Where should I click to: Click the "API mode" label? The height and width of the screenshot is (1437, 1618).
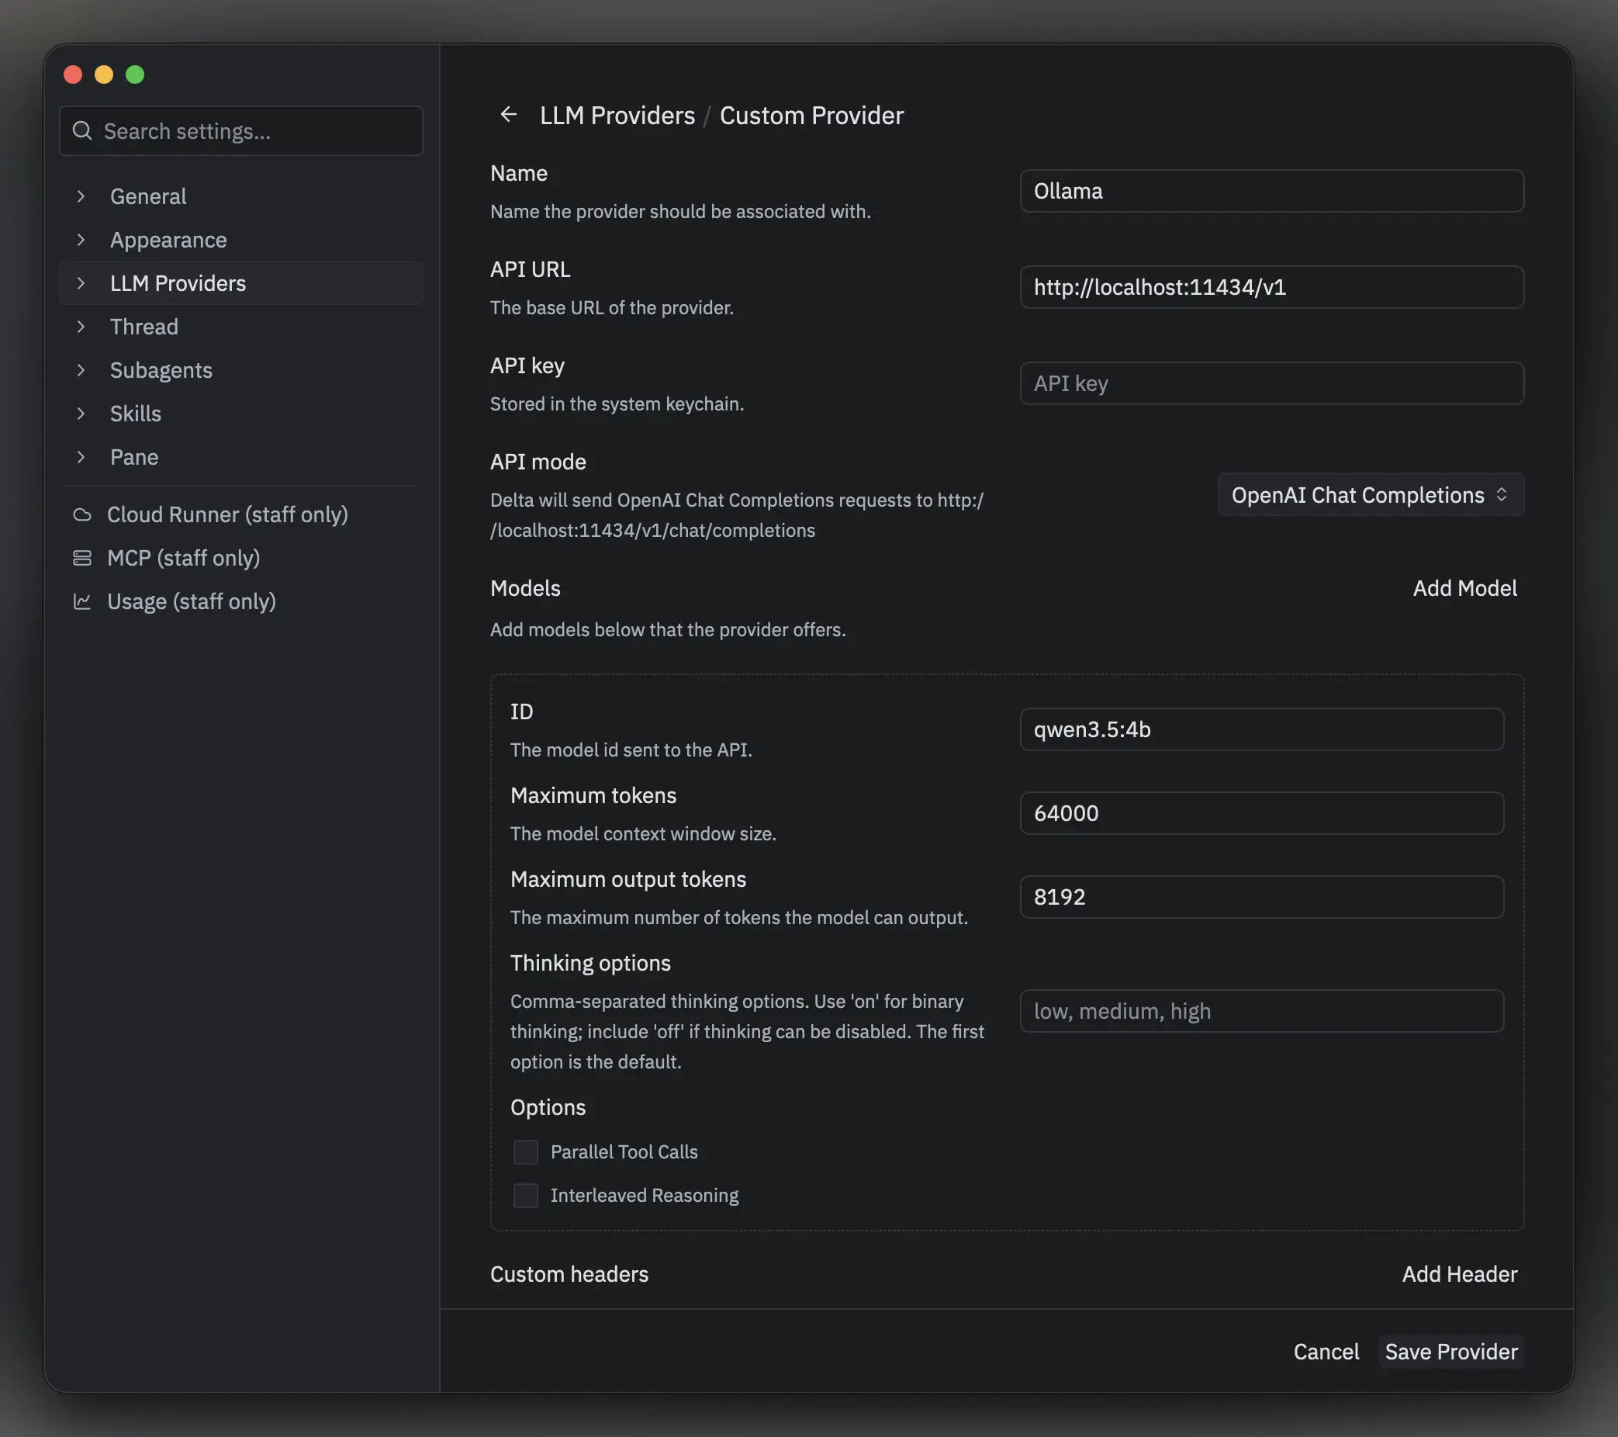pos(538,462)
